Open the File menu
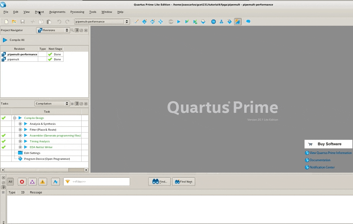 coord(6,12)
